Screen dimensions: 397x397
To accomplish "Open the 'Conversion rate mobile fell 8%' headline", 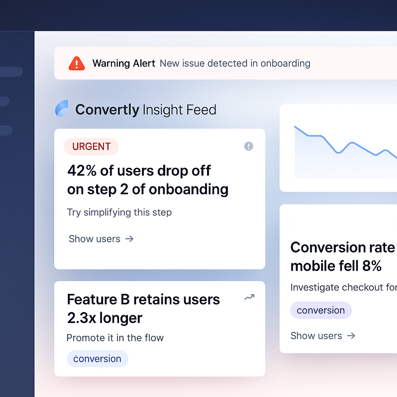I will (343, 257).
